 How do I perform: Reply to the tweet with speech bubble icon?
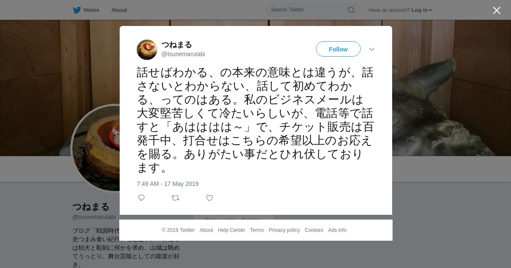click(x=141, y=198)
